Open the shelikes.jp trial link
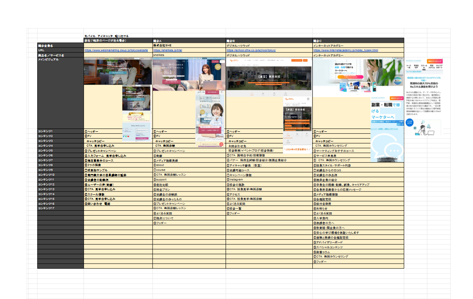Image resolution: width=473 pixels, height=299 pixels. tap(167, 50)
